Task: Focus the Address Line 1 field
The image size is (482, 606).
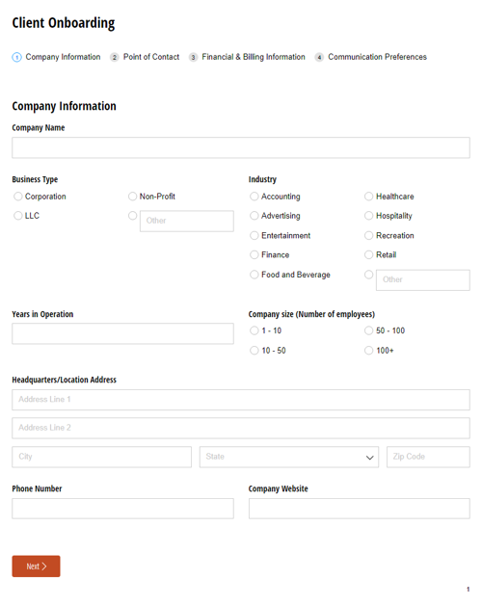Action: pos(241,400)
